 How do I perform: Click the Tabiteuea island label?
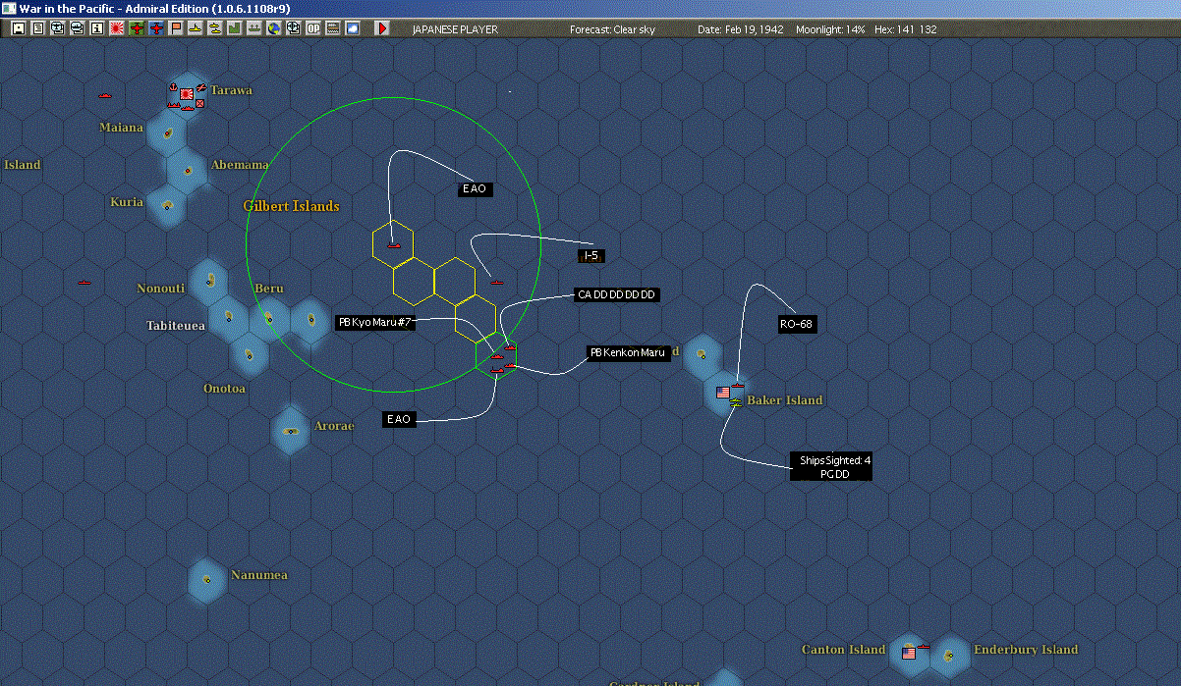tap(176, 326)
